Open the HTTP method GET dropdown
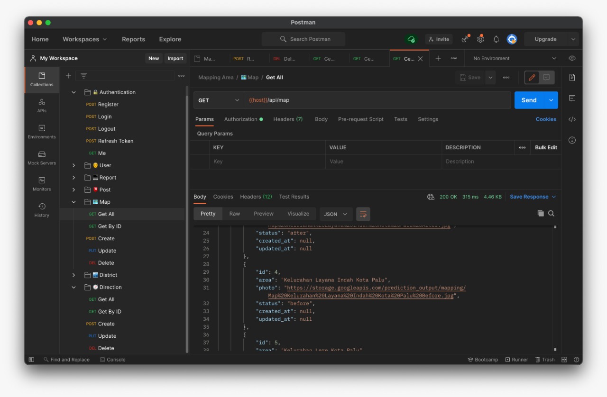 219,100
